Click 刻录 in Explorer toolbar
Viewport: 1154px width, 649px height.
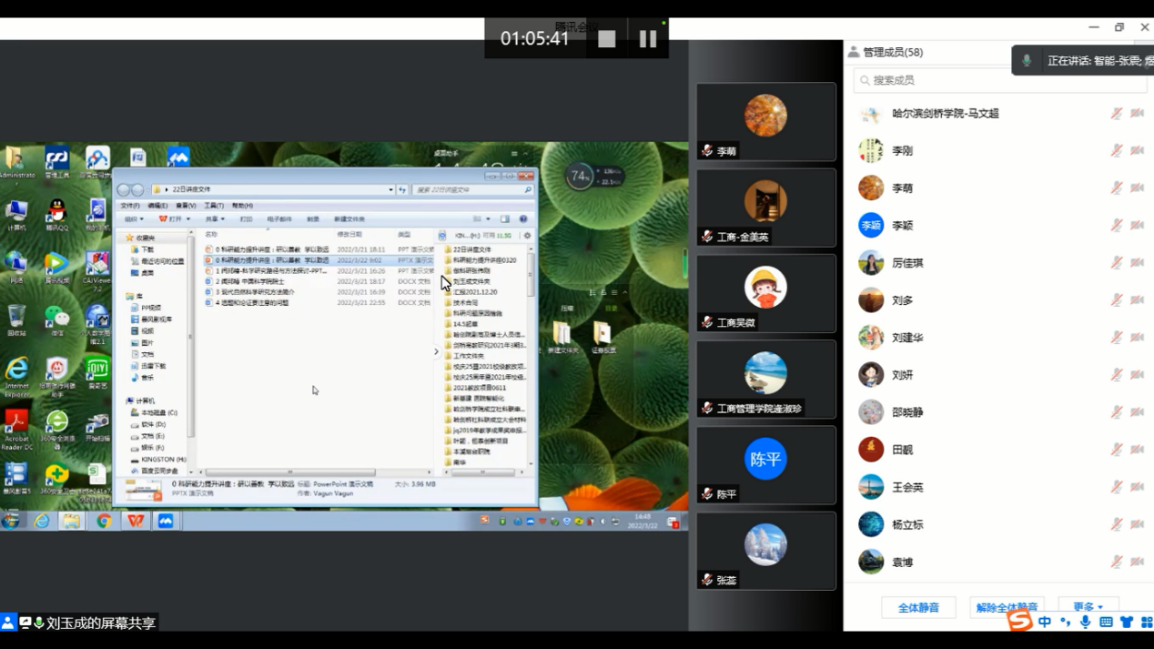(313, 219)
